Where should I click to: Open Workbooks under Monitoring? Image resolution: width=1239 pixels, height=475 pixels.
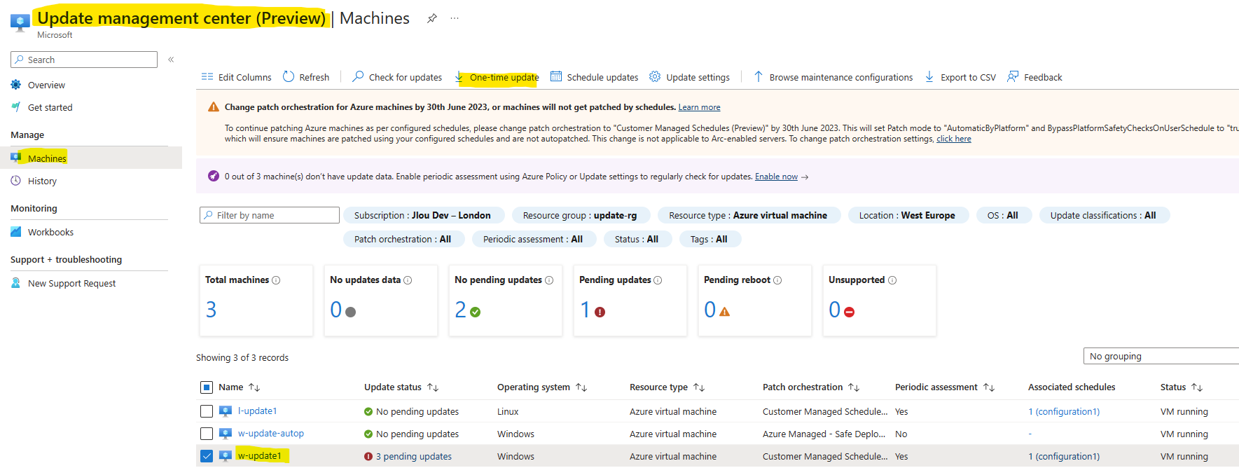point(50,232)
